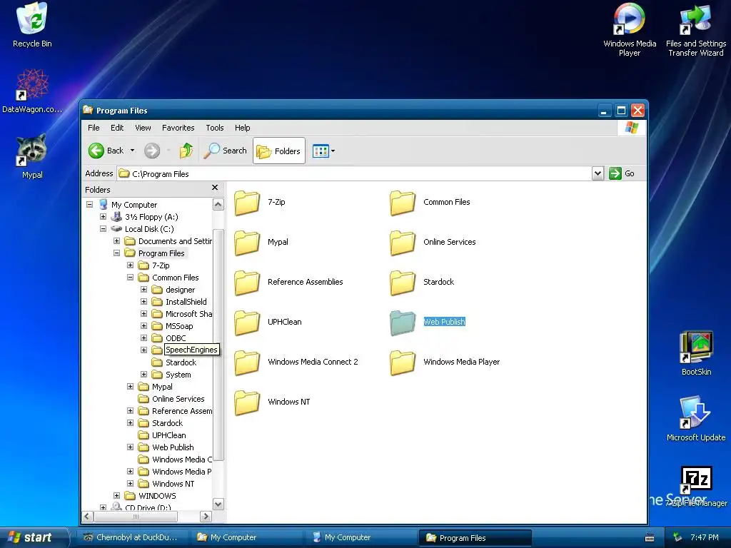The height and width of the screenshot is (548, 731).
Task: Go up one folder level
Action: (186, 151)
